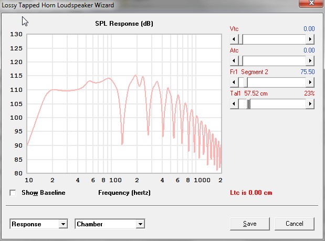Click the SPL Response (dB) chart title

tap(124, 24)
